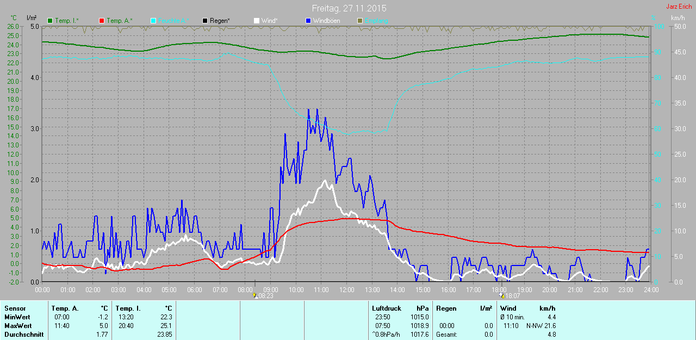Click the green Temp. I. legend swatch

point(51,21)
